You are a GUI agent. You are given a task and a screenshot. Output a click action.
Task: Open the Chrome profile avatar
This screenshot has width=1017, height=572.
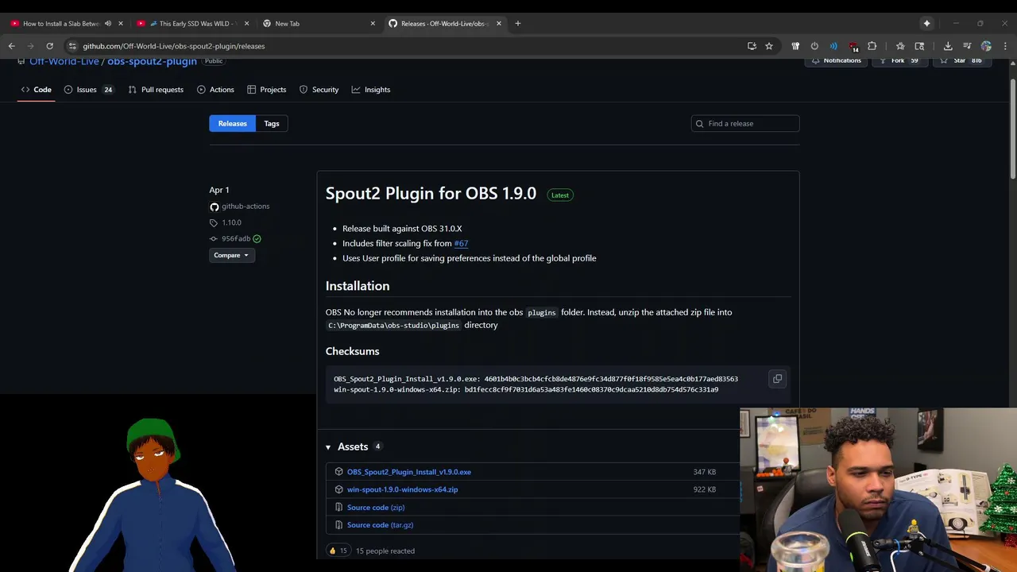(x=986, y=46)
